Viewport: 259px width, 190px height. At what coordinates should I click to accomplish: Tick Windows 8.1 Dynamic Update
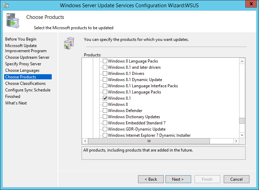pyautogui.click(x=105, y=80)
